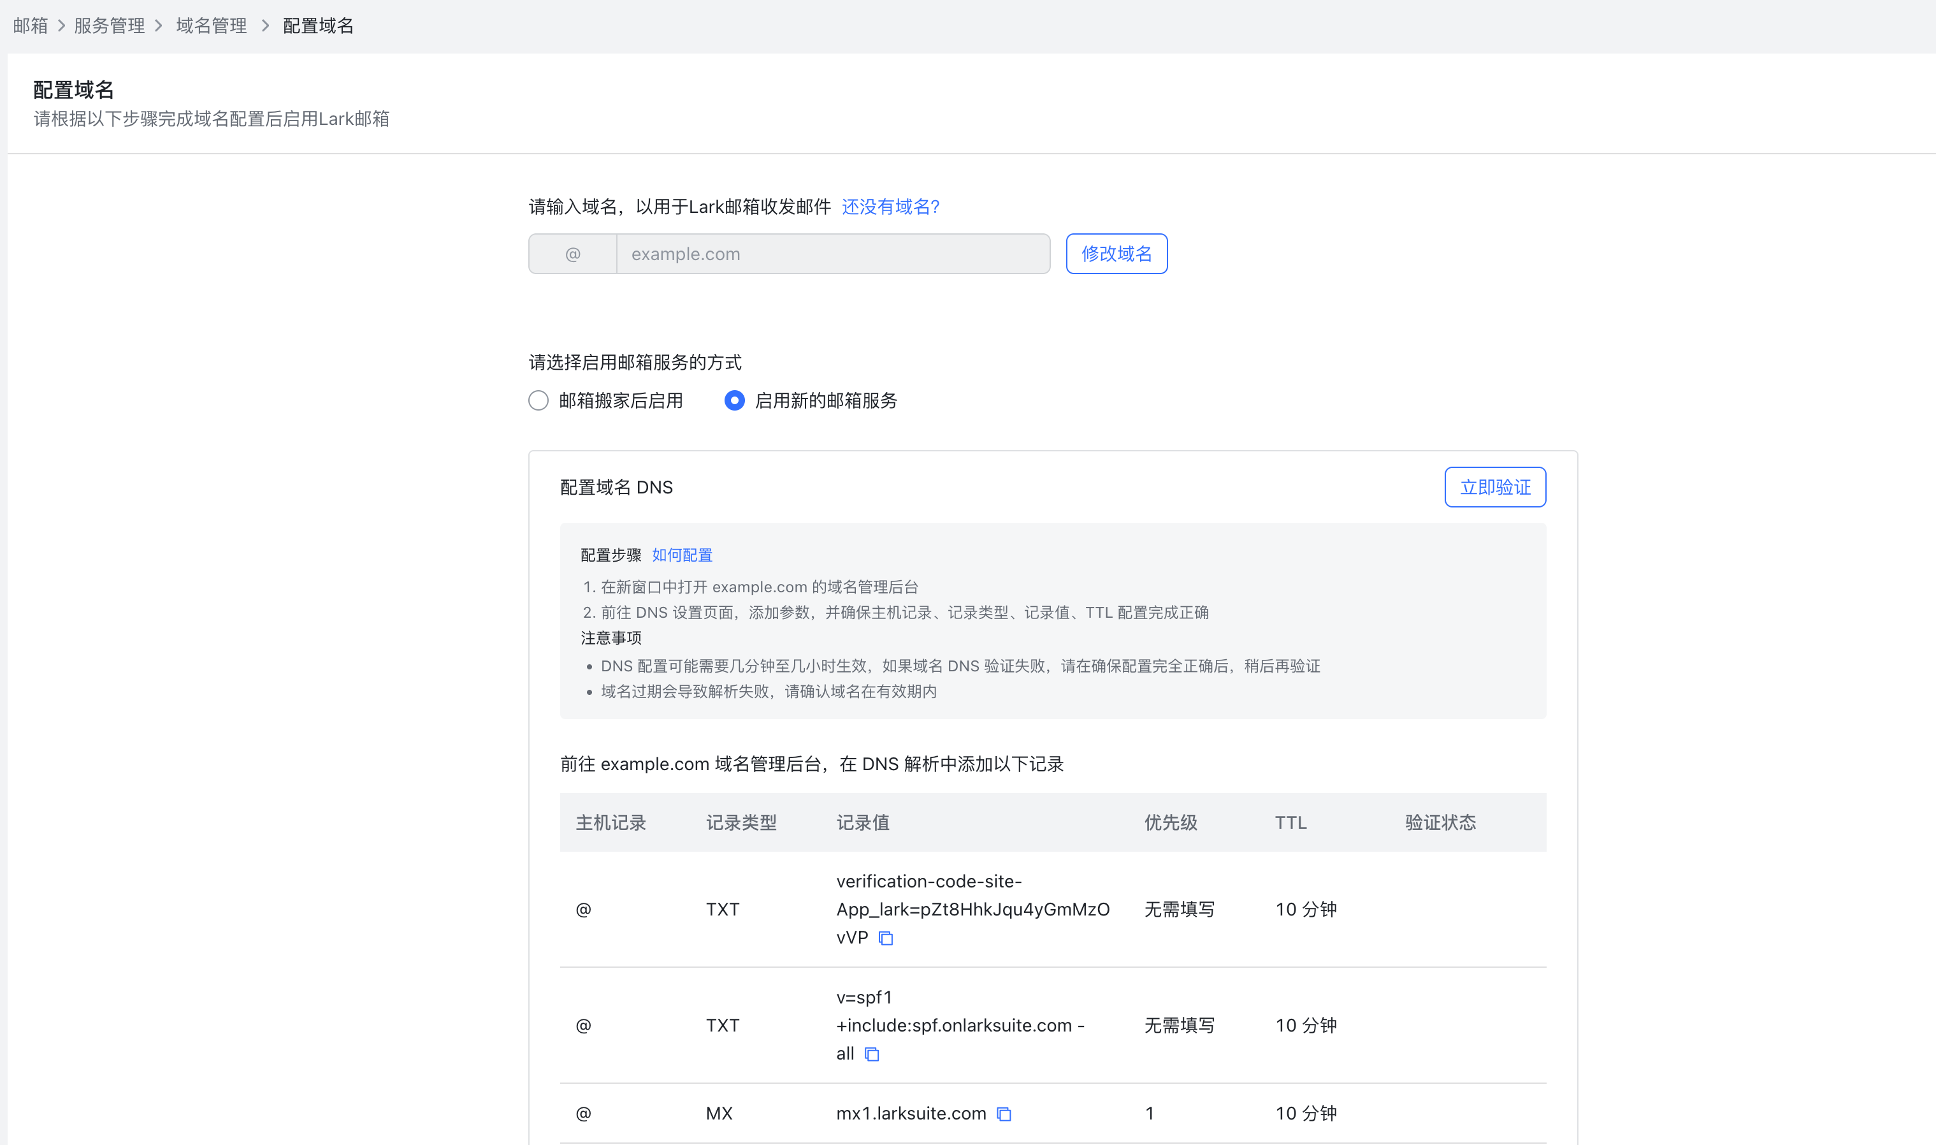Image resolution: width=1936 pixels, height=1145 pixels.
Task: Click the mx1.larksuite.com record value text
Action: (911, 1113)
